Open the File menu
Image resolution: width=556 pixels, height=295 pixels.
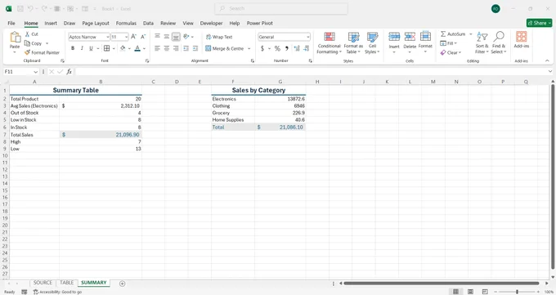point(11,23)
